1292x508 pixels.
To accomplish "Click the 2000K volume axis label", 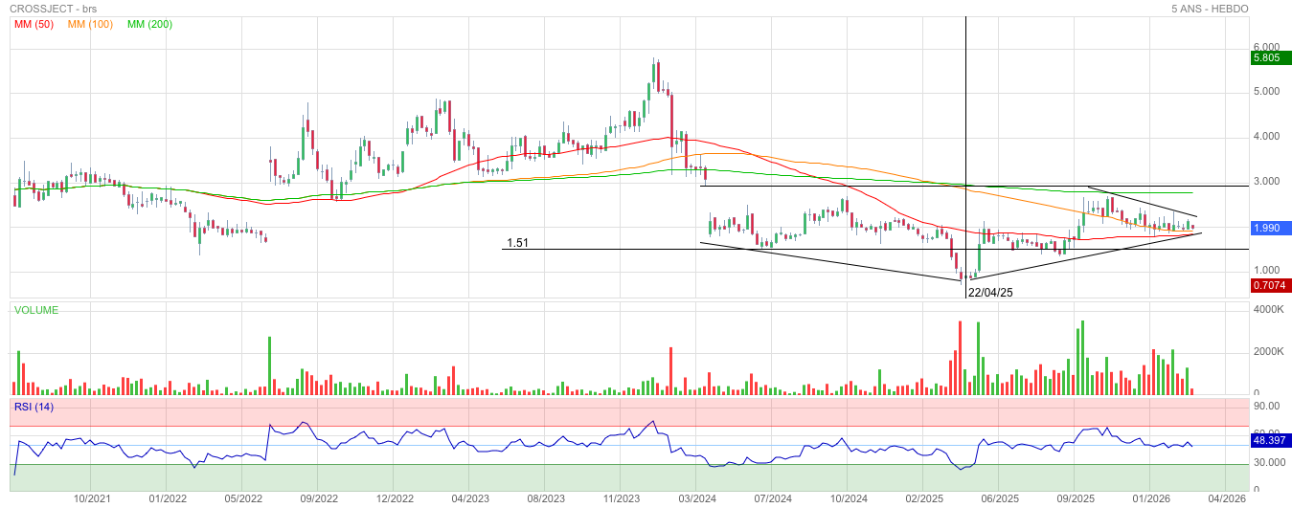I will point(1269,352).
